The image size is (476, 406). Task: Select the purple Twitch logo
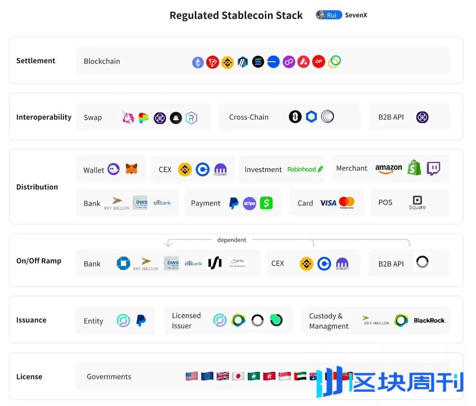pyautogui.click(x=434, y=168)
